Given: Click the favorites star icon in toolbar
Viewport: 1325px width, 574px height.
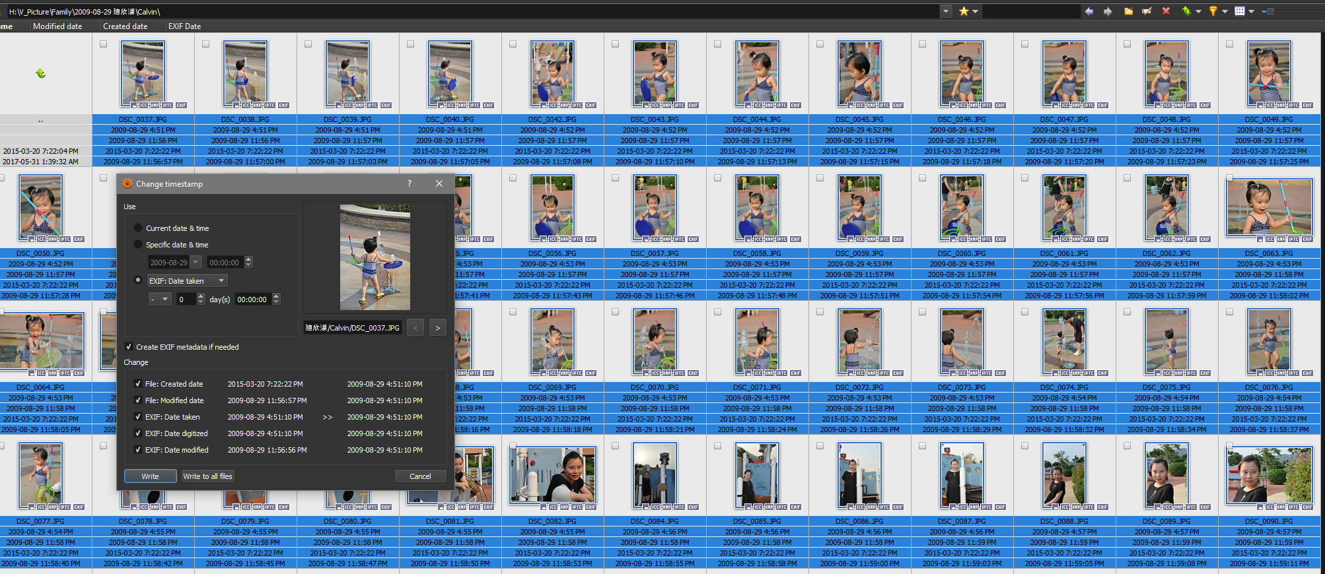Looking at the screenshot, I should (x=964, y=11).
